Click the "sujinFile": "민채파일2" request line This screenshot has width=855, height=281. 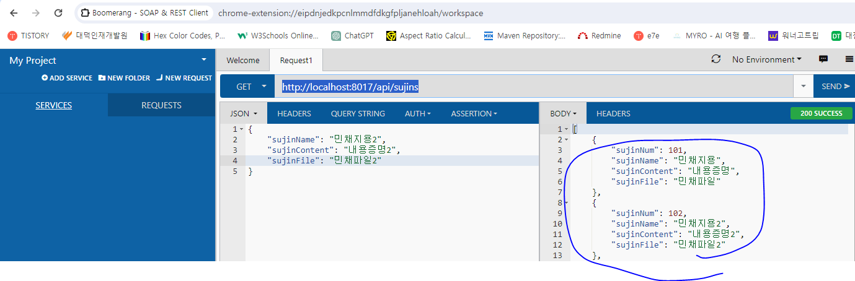tap(324, 160)
